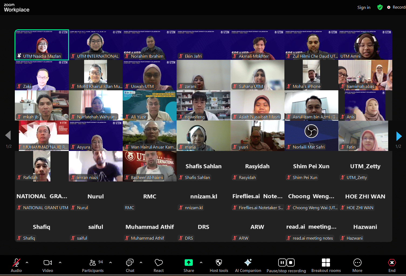Screen dimensions: 406x276
Task: Select Nurfatehah Wahyuny video tile
Action: [96, 105]
